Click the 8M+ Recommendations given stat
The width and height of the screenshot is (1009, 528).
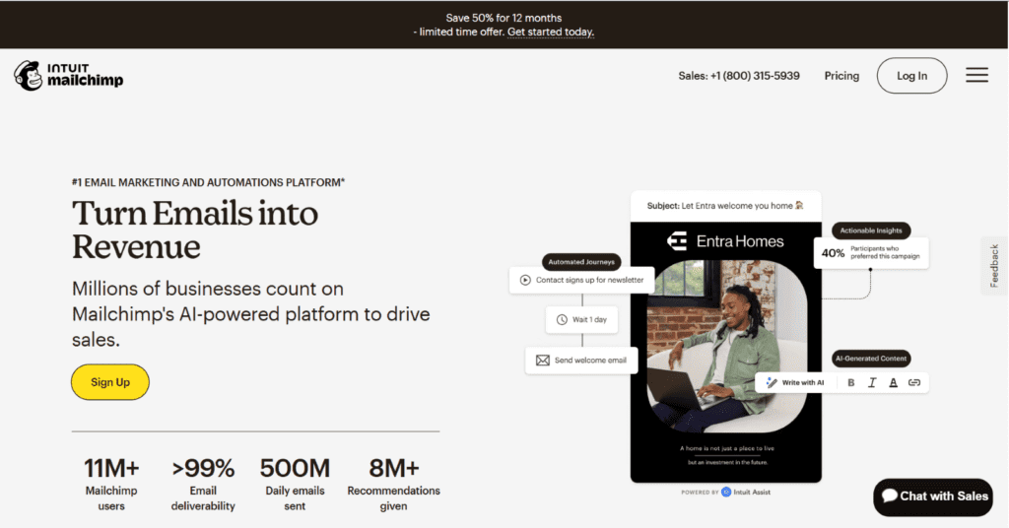[x=394, y=484]
